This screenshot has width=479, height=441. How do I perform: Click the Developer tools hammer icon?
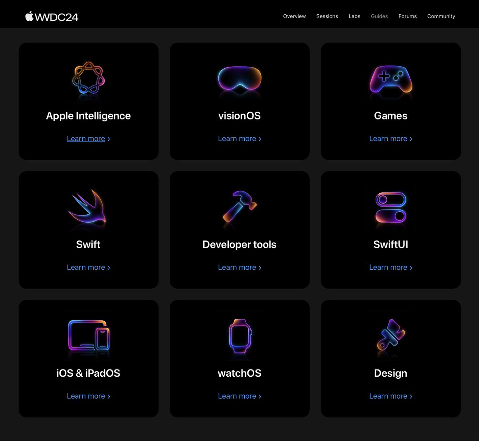tap(239, 206)
